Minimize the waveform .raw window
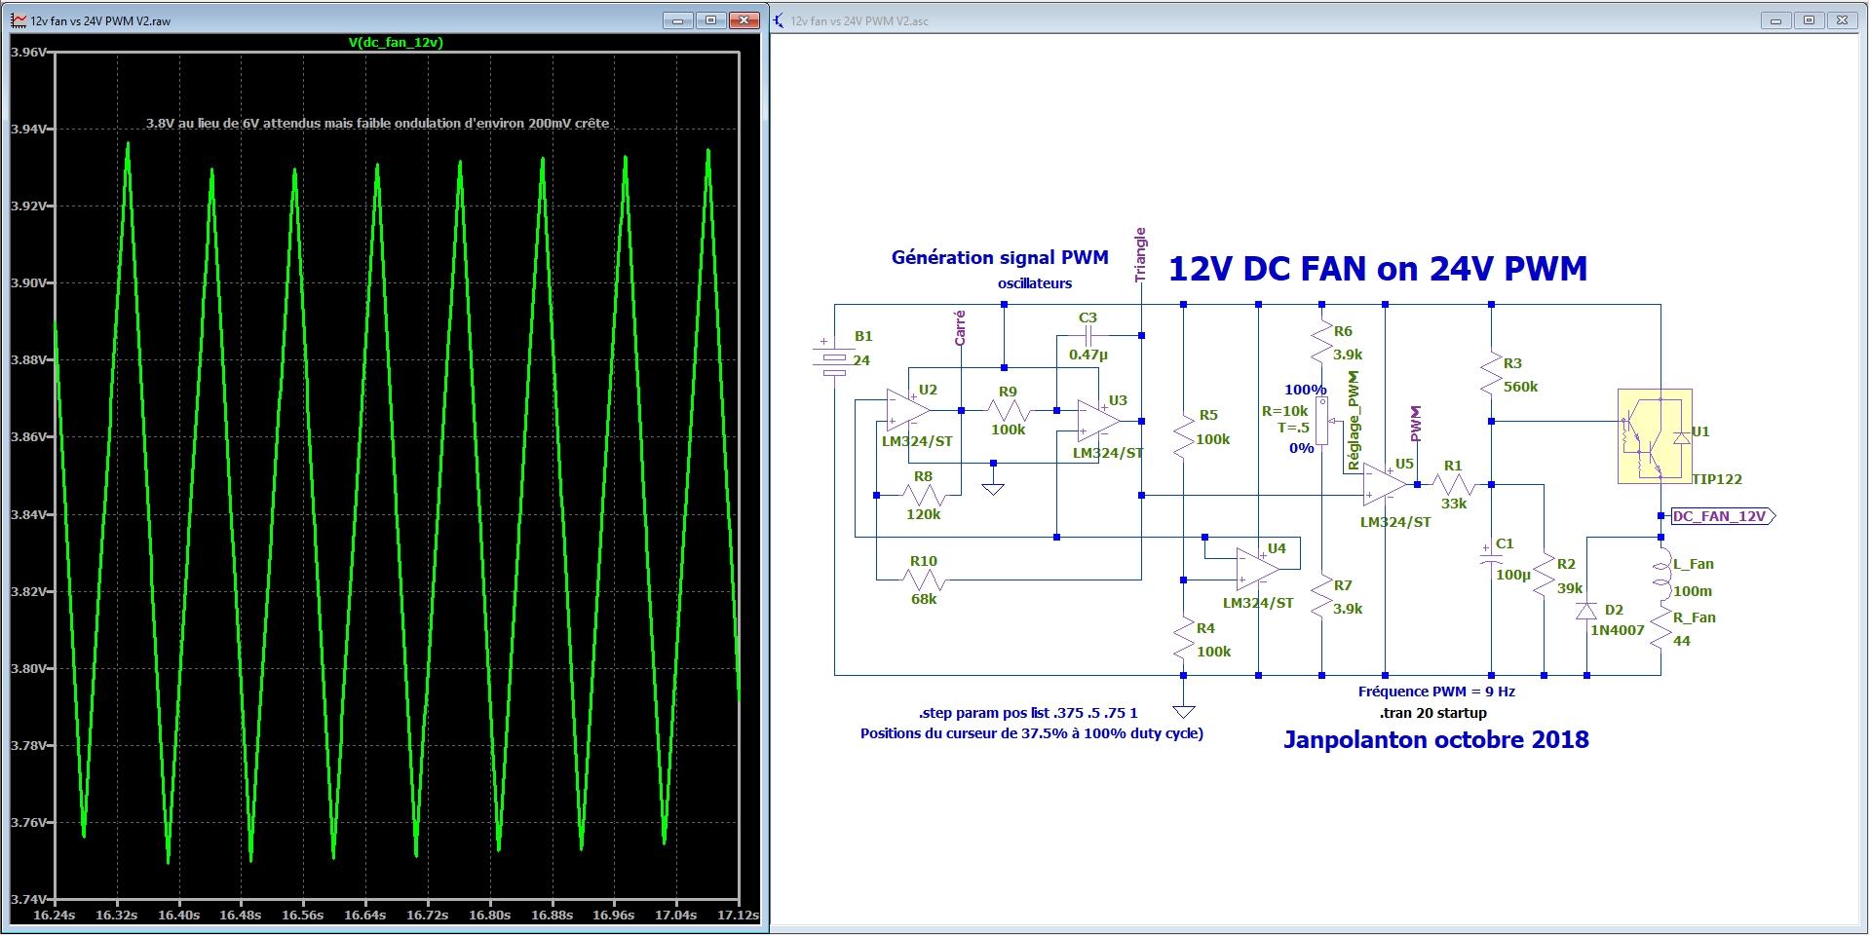 point(678,20)
